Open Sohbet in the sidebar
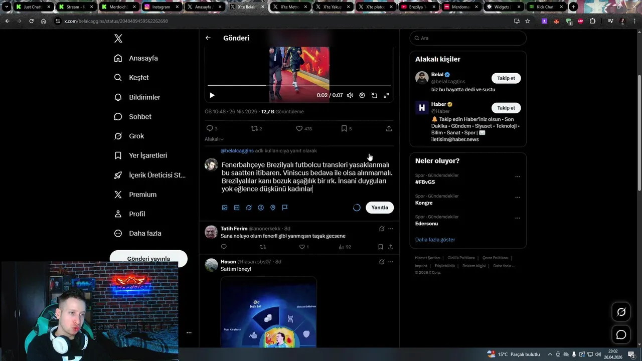642x361 pixels. click(x=133, y=116)
